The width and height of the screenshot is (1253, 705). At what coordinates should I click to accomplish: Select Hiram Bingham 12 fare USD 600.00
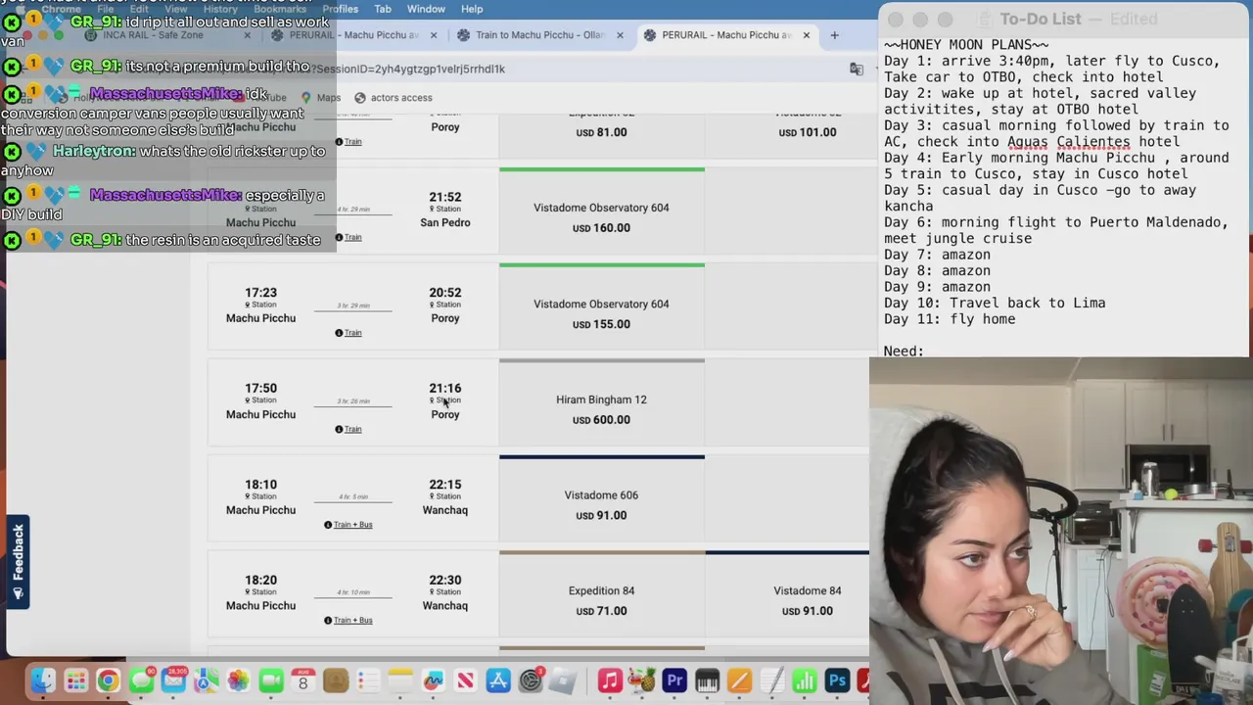point(601,403)
